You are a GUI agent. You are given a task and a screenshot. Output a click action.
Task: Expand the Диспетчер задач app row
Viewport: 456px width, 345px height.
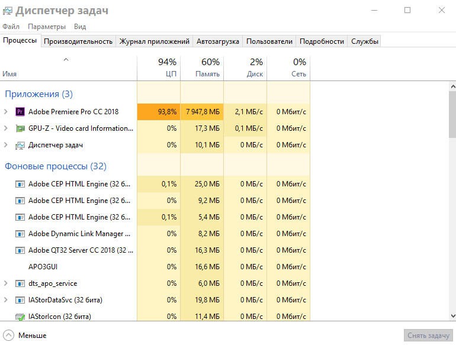click(x=5, y=145)
